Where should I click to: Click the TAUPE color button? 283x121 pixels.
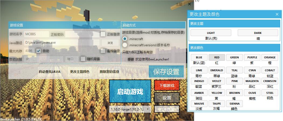coord(217,104)
